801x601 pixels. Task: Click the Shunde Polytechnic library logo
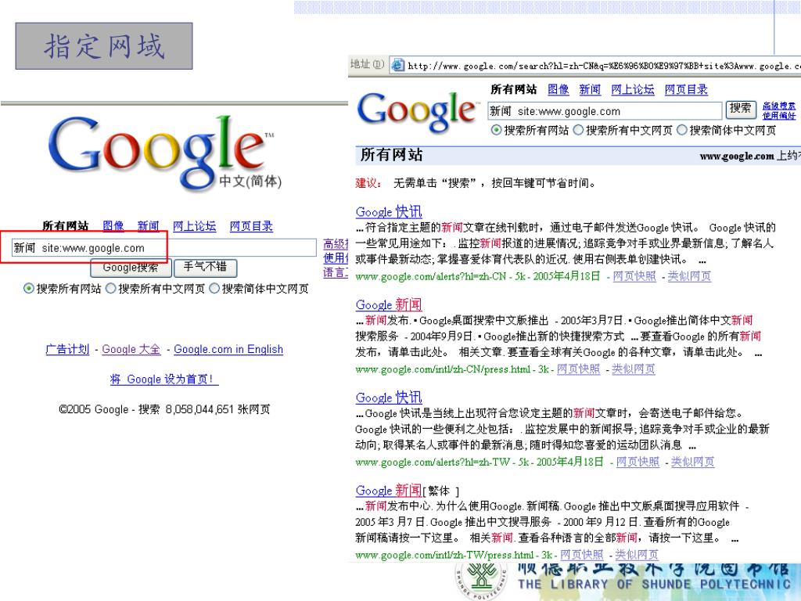(x=481, y=581)
